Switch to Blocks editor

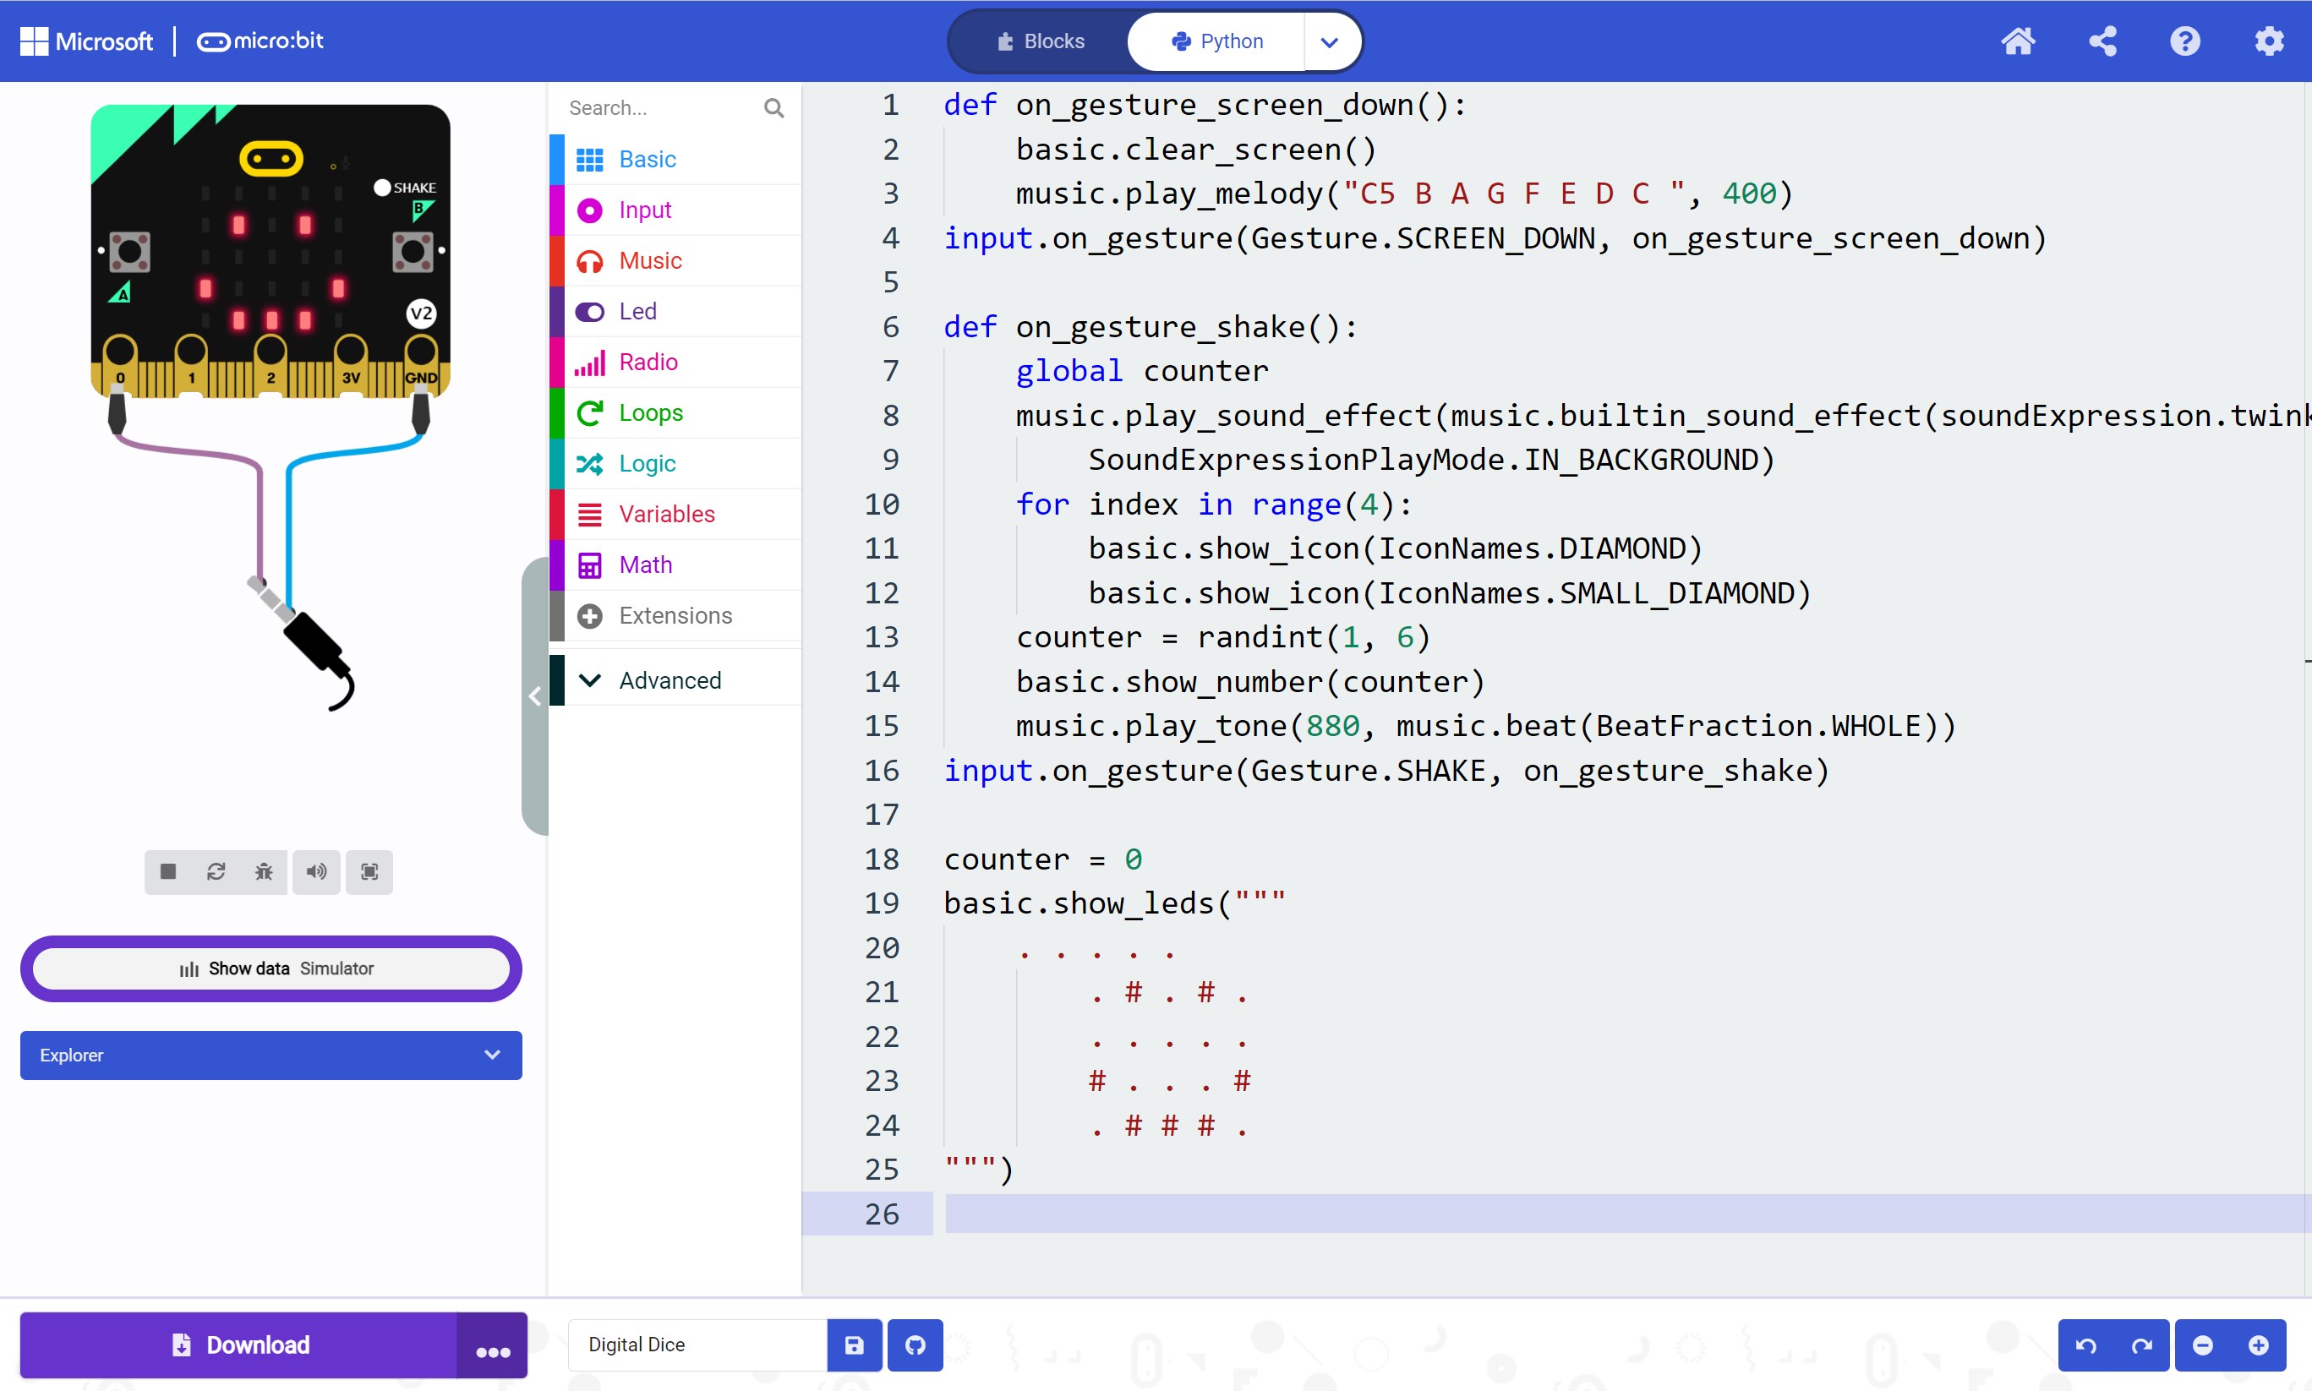point(1041,41)
